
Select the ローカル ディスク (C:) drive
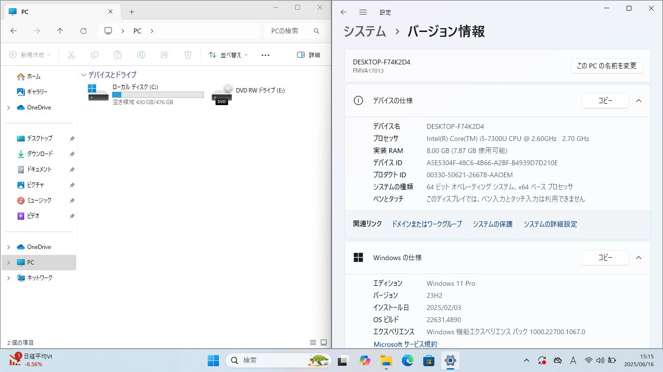146,94
